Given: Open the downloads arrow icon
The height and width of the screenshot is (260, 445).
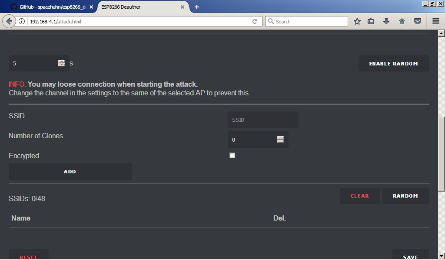Looking at the screenshot, I should [386, 22].
